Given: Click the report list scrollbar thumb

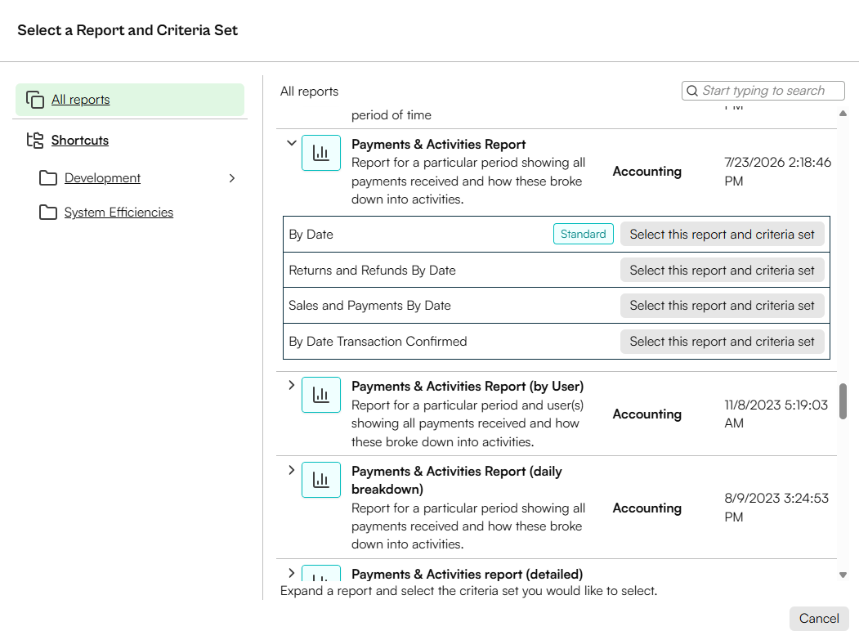Looking at the screenshot, I should tap(843, 401).
